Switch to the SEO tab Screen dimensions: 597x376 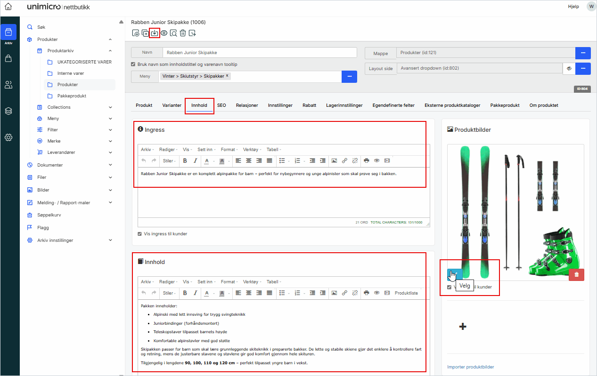[221, 105]
